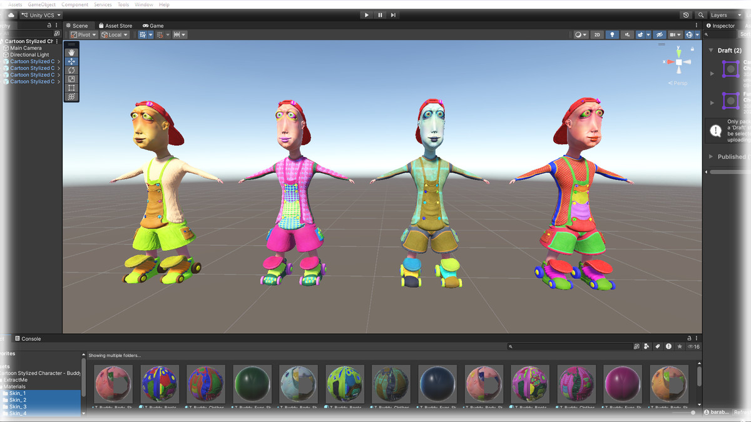
Task: Toggle Persp projection label
Action: pyautogui.click(x=678, y=83)
